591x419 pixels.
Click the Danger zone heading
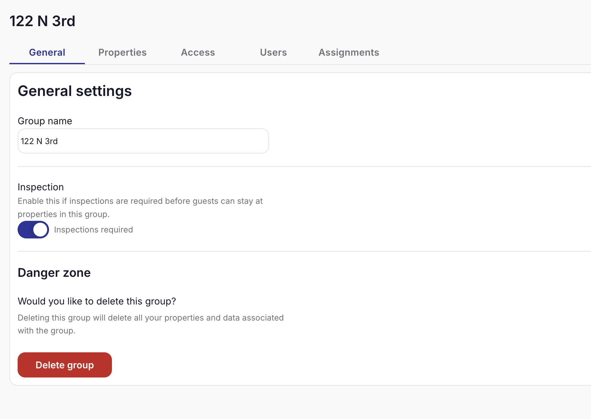click(x=54, y=272)
